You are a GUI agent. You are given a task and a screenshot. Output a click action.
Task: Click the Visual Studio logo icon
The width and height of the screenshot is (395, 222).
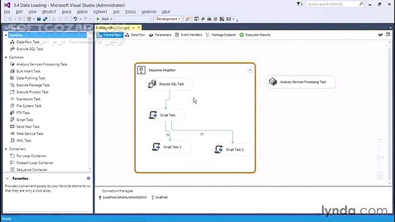[x=7, y=5]
